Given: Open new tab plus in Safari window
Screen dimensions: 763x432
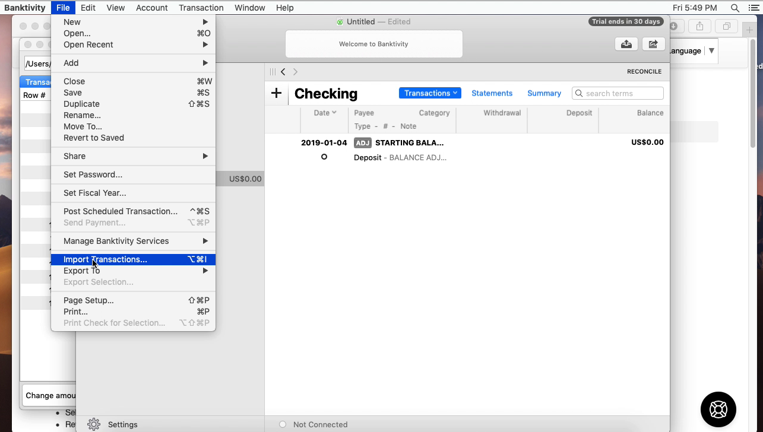Looking at the screenshot, I should pyautogui.click(x=749, y=30).
